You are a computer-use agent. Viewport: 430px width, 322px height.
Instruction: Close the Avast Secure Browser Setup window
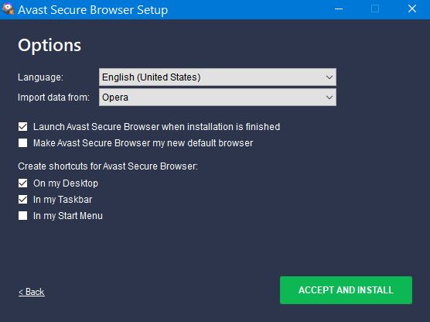click(x=412, y=9)
